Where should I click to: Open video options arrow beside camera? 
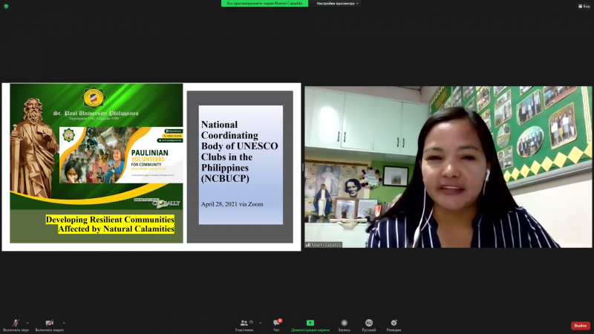click(x=64, y=322)
